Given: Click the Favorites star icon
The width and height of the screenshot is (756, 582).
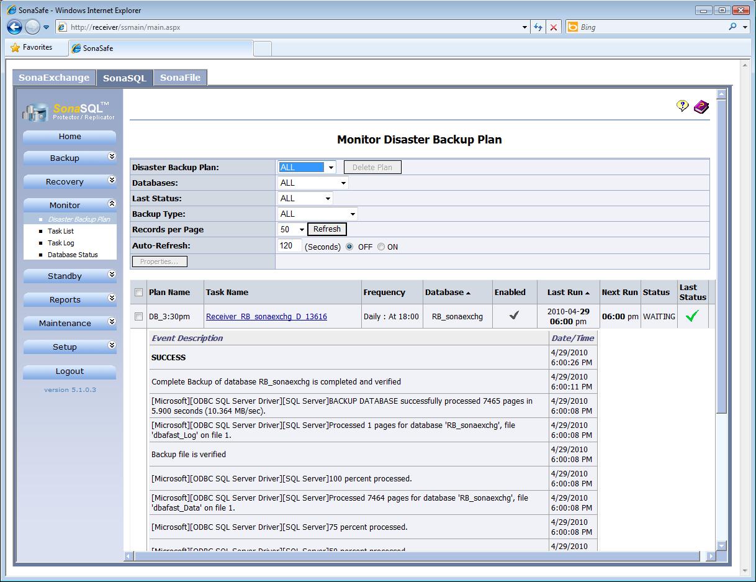Looking at the screenshot, I should [16, 48].
